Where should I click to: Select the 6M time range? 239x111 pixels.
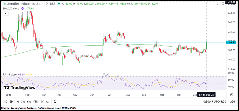tap(29, 102)
